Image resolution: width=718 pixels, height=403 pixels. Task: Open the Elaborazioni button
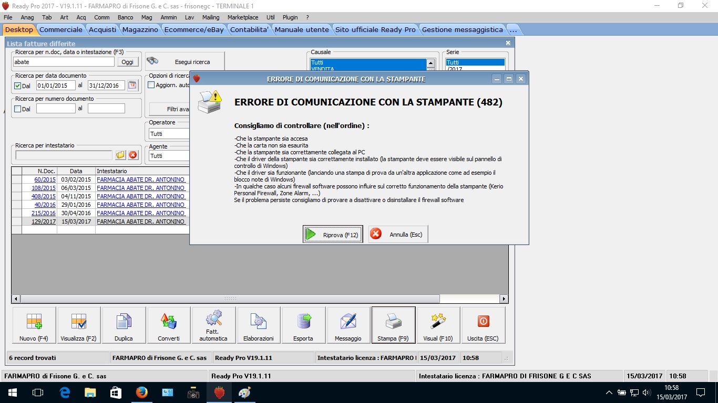259,325
